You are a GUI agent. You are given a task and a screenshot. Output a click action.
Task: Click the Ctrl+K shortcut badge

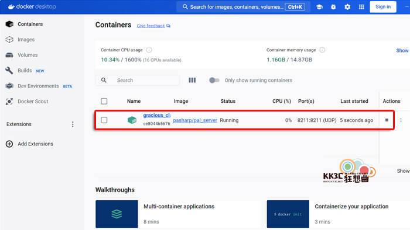[x=295, y=7]
